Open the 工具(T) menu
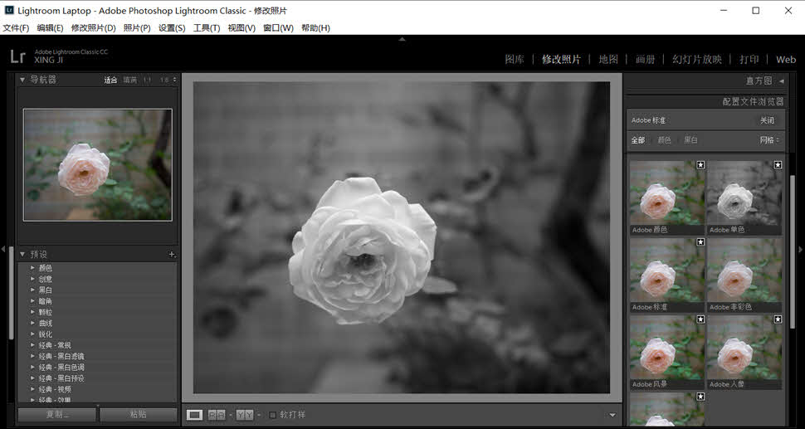The image size is (805, 429). (207, 28)
